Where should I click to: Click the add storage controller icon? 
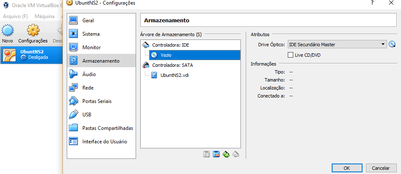click(207, 154)
